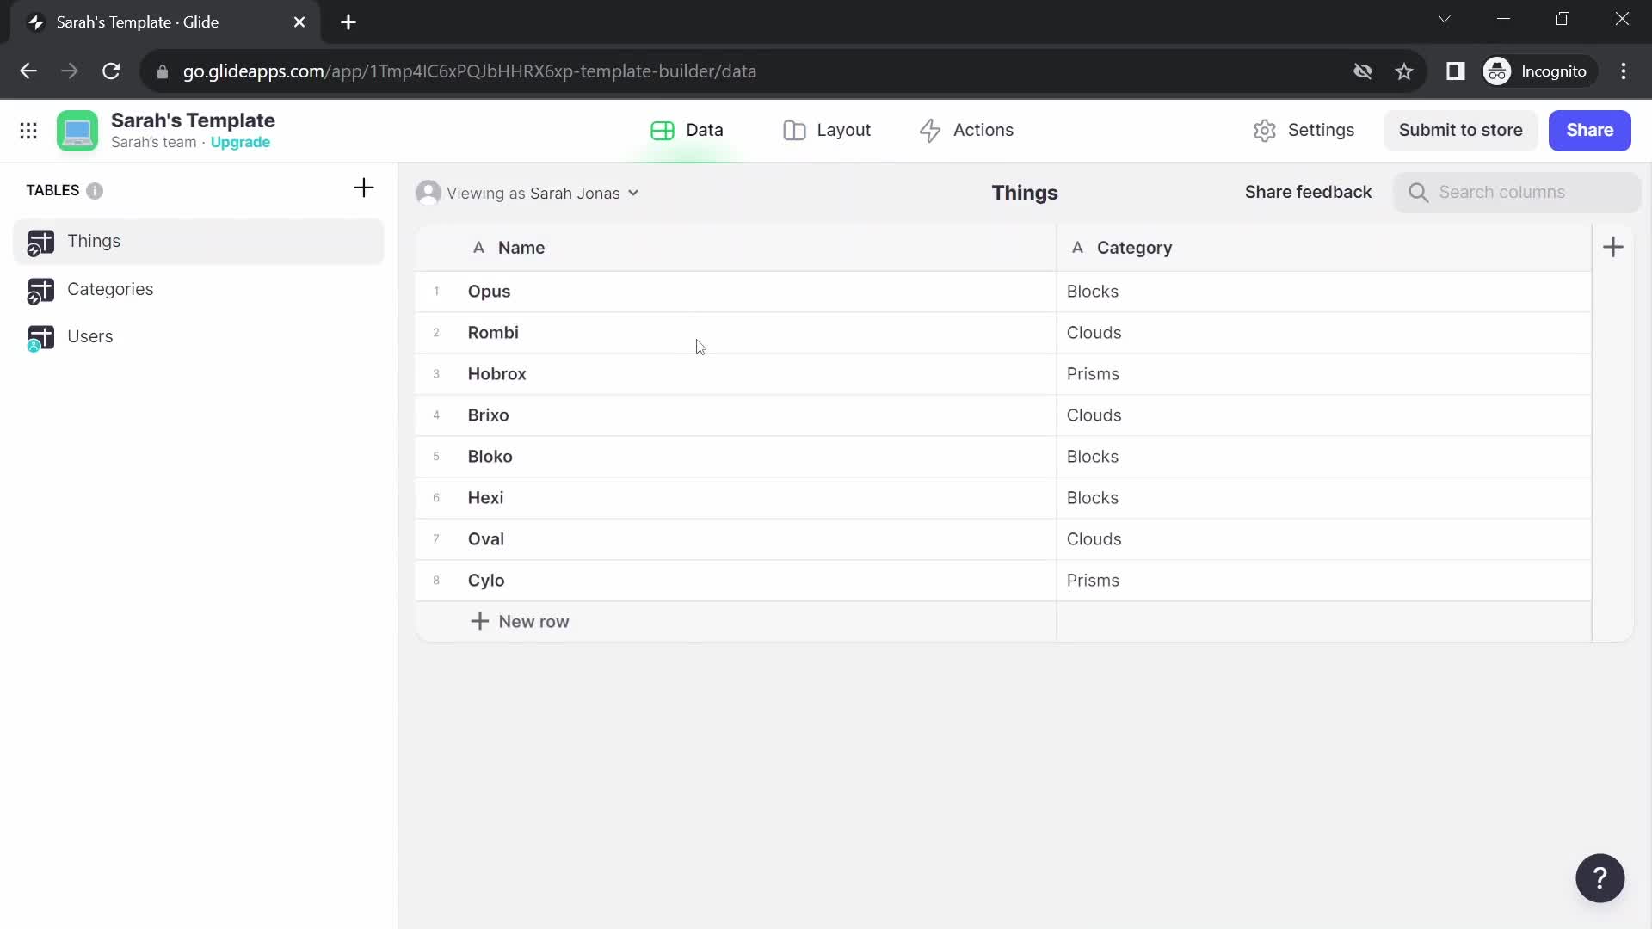Viewport: 1652px width, 929px height.
Task: Click the Data tab icon
Action: pos(662,129)
